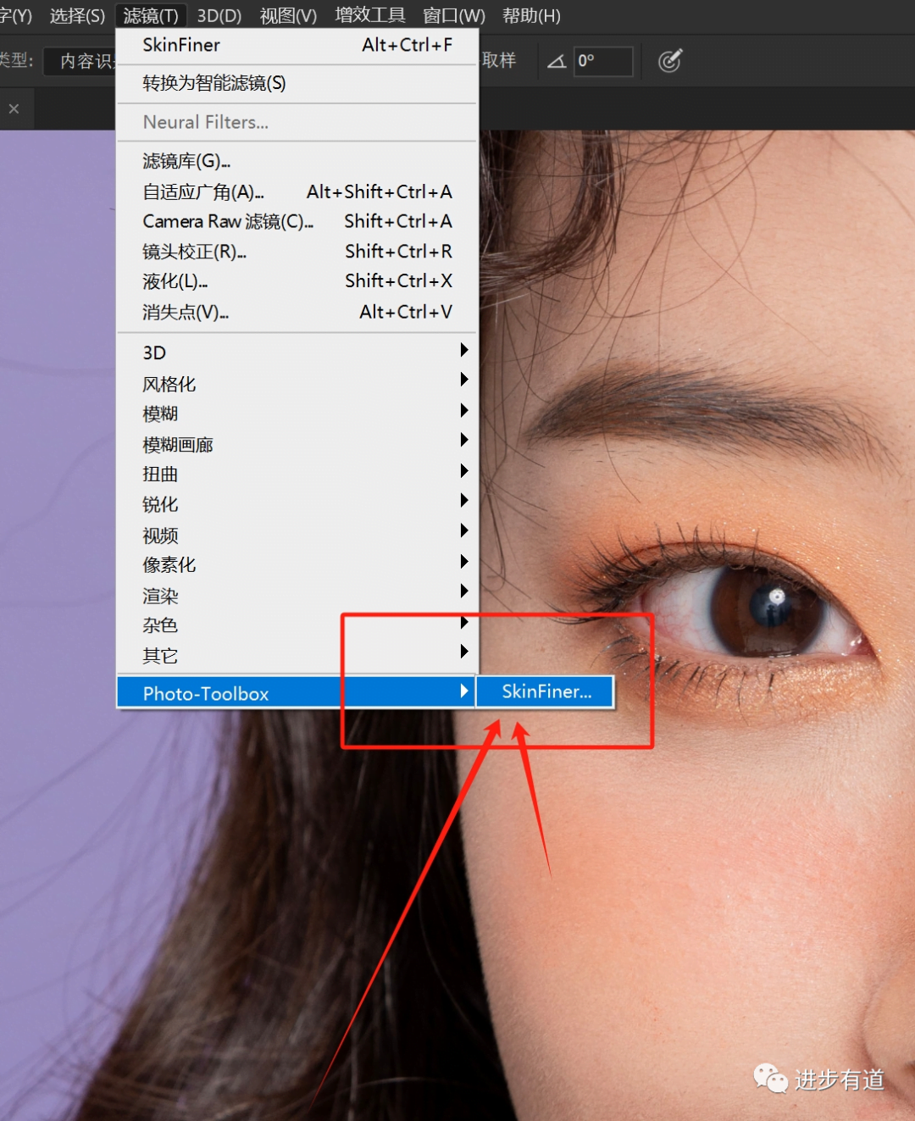This screenshot has width=915, height=1121.
Task: Open the 视图(V) menu
Action: 288,16
